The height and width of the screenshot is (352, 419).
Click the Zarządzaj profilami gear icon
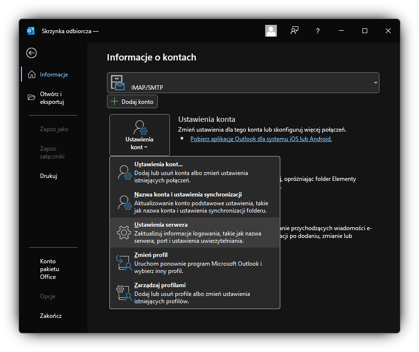click(124, 293)
